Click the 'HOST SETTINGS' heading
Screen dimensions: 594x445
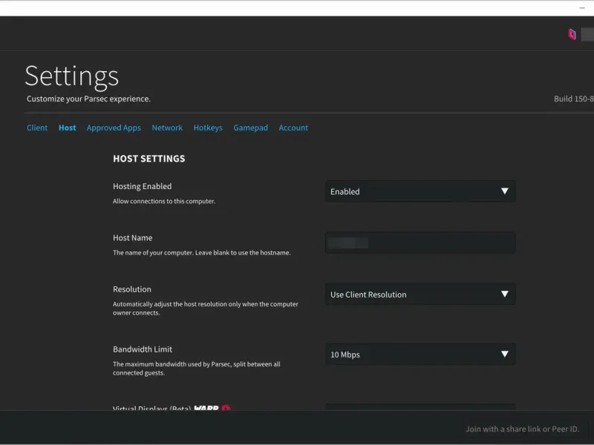[x=149, y=159]
